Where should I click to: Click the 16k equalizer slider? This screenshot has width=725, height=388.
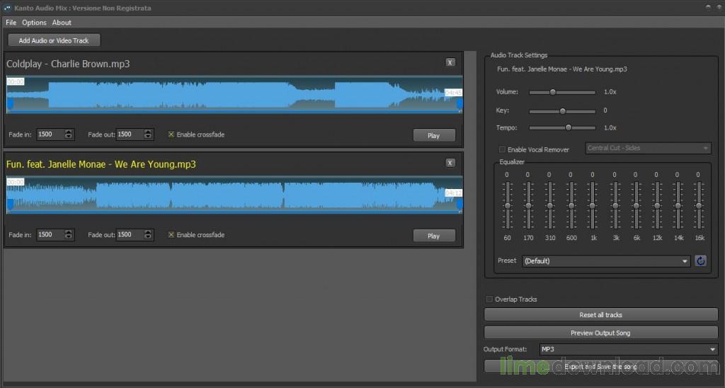699,205
